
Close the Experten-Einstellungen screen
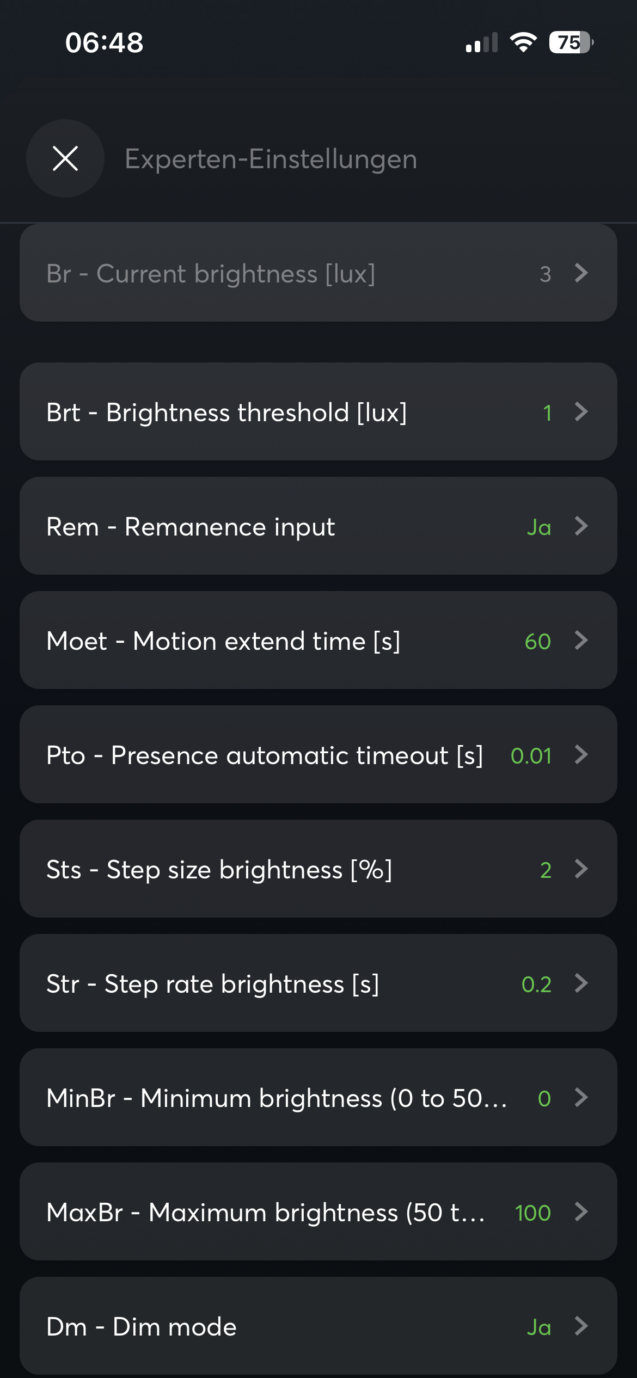(65, 158)
